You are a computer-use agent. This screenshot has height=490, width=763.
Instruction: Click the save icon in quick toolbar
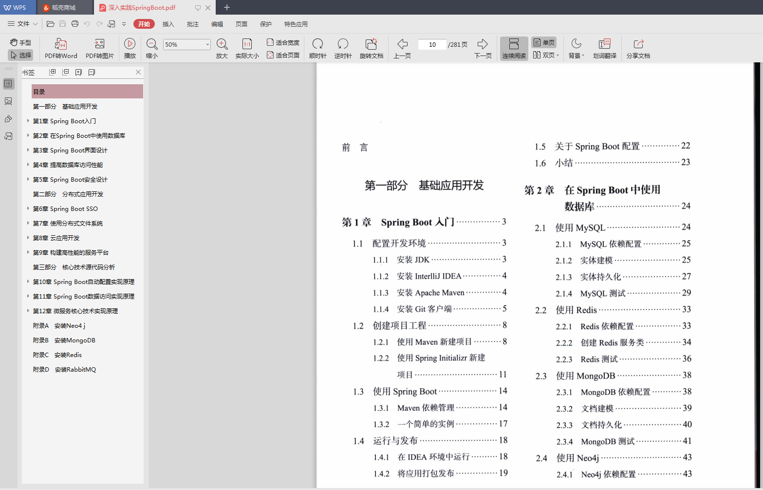pos(62,24)
